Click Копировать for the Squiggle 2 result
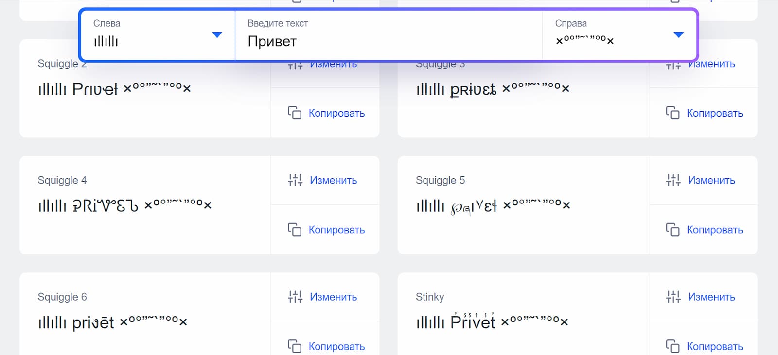Image resolution: width=778 pixels, height=355 pixels. [x=337, y=113]
